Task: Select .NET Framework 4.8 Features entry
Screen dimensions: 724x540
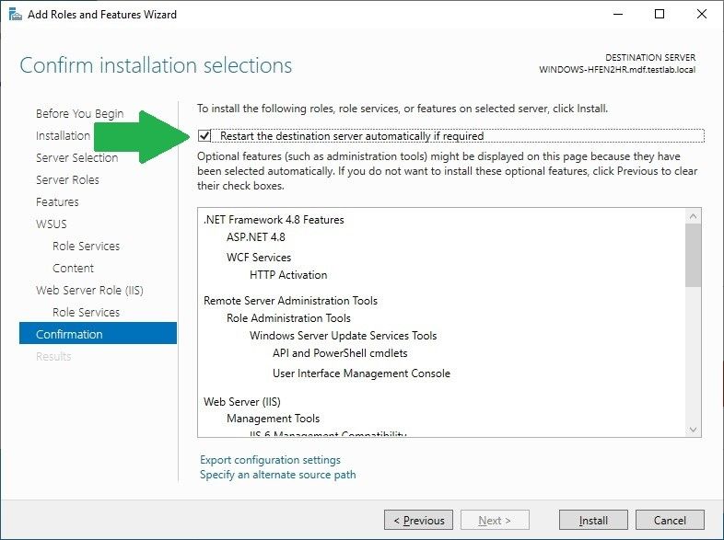Action: coord(274,220)
